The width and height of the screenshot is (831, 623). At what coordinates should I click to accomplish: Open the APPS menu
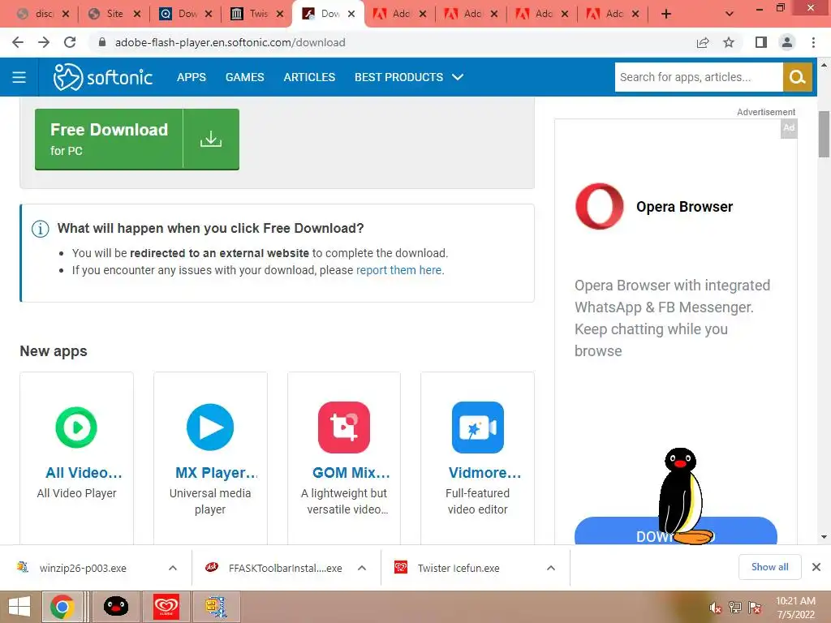click(192, 77)
